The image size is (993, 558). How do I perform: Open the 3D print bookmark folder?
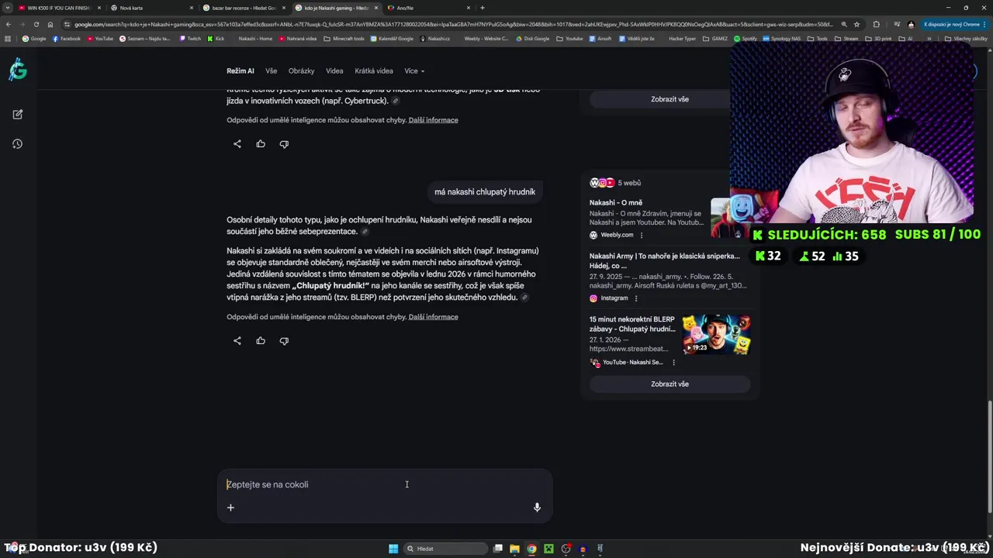tap(878, 38)
